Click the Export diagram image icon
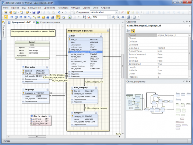 (128, 17)
